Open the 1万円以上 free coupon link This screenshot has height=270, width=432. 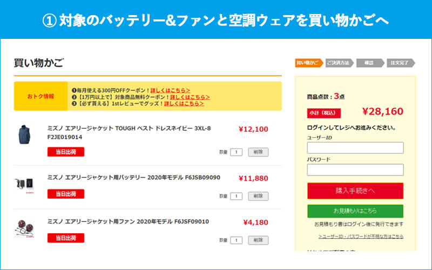click(x=190, y=97)
